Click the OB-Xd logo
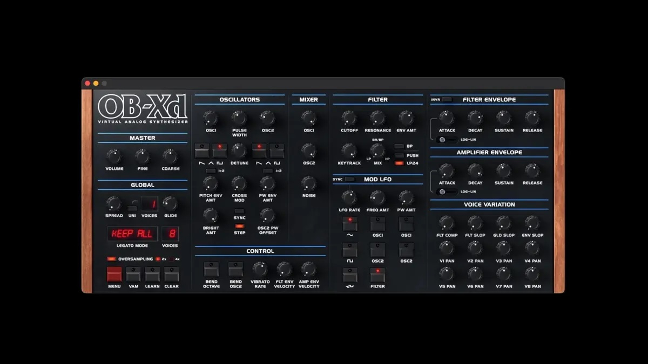 [143, 107]
